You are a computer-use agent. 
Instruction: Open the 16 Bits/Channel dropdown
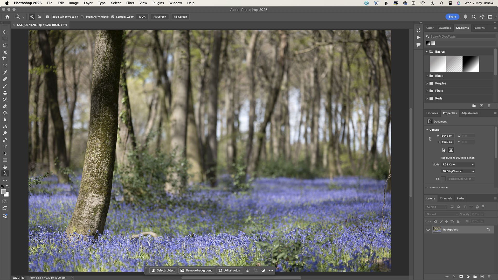pos(458,171)
